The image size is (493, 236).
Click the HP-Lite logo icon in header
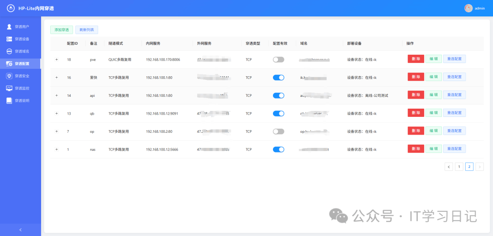(x=10, y=8)
